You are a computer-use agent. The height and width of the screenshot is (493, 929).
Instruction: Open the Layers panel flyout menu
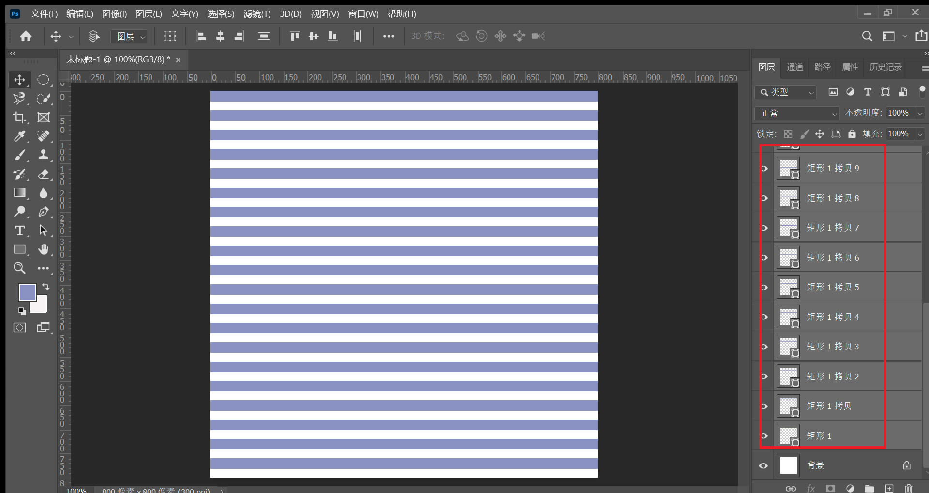point(925,68)
